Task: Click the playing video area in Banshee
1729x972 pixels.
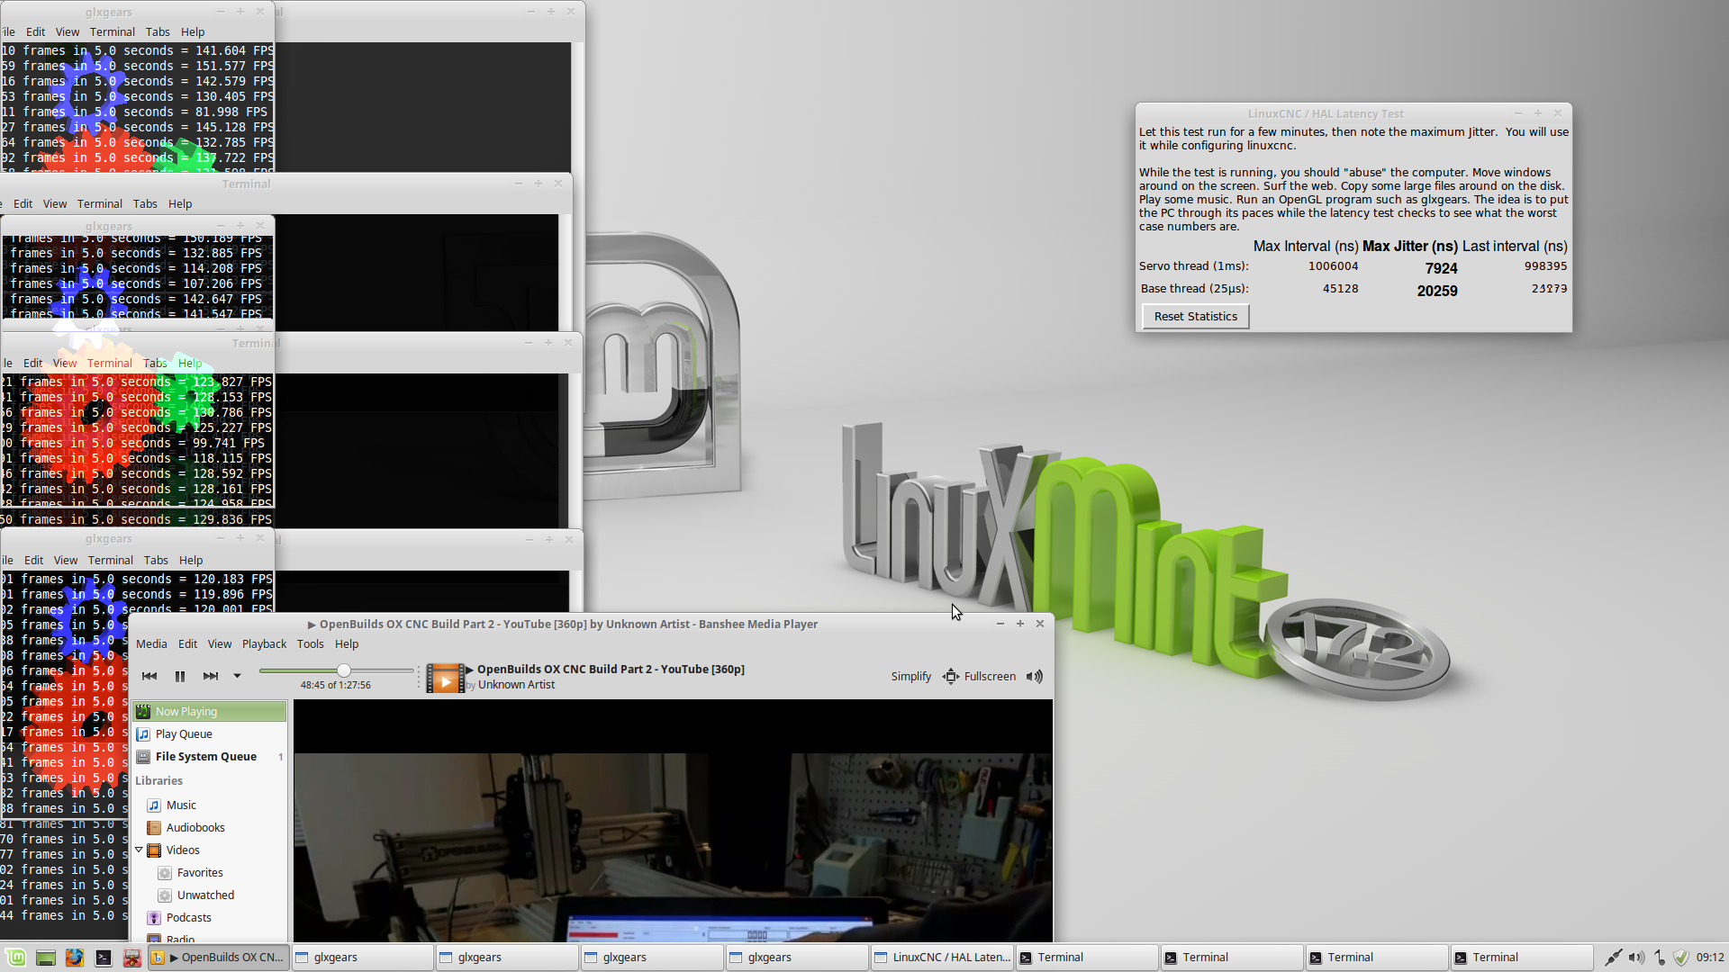Action: (x=673, y=821)
